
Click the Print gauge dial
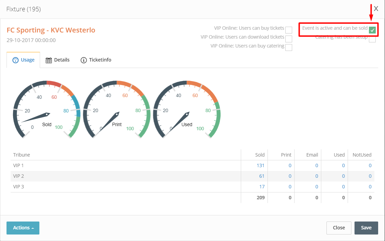[116, 109]
